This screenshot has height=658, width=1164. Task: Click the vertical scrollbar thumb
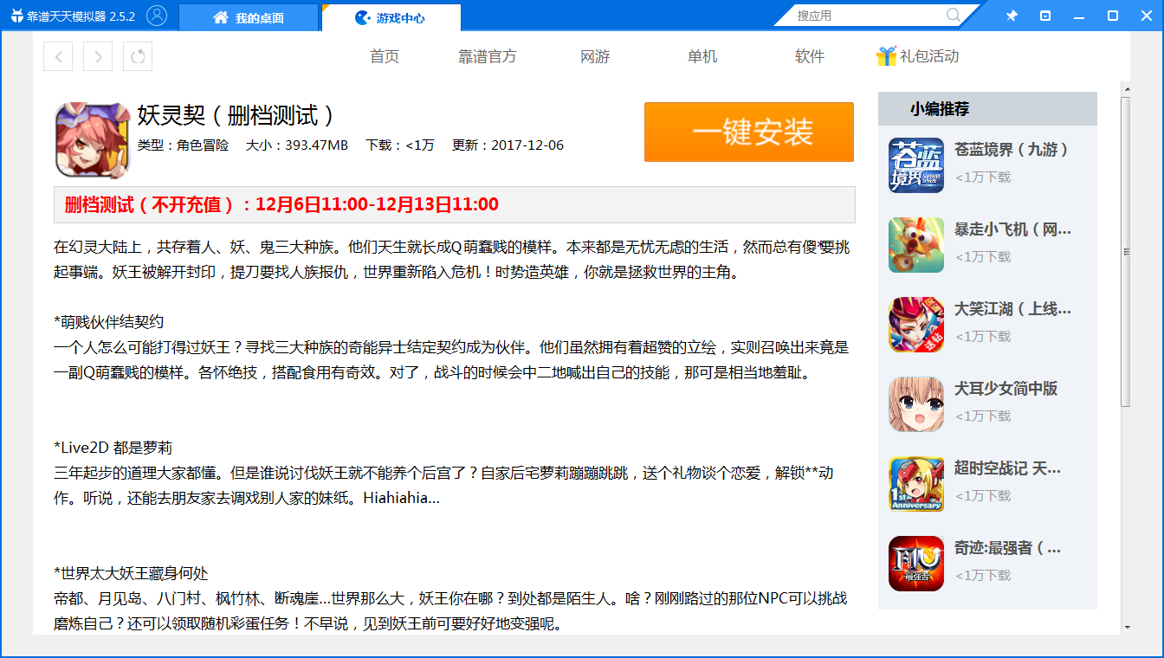coord(1126,252)
